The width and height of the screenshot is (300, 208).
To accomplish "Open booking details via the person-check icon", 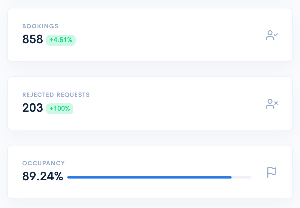I will click(x=272, y=35).
